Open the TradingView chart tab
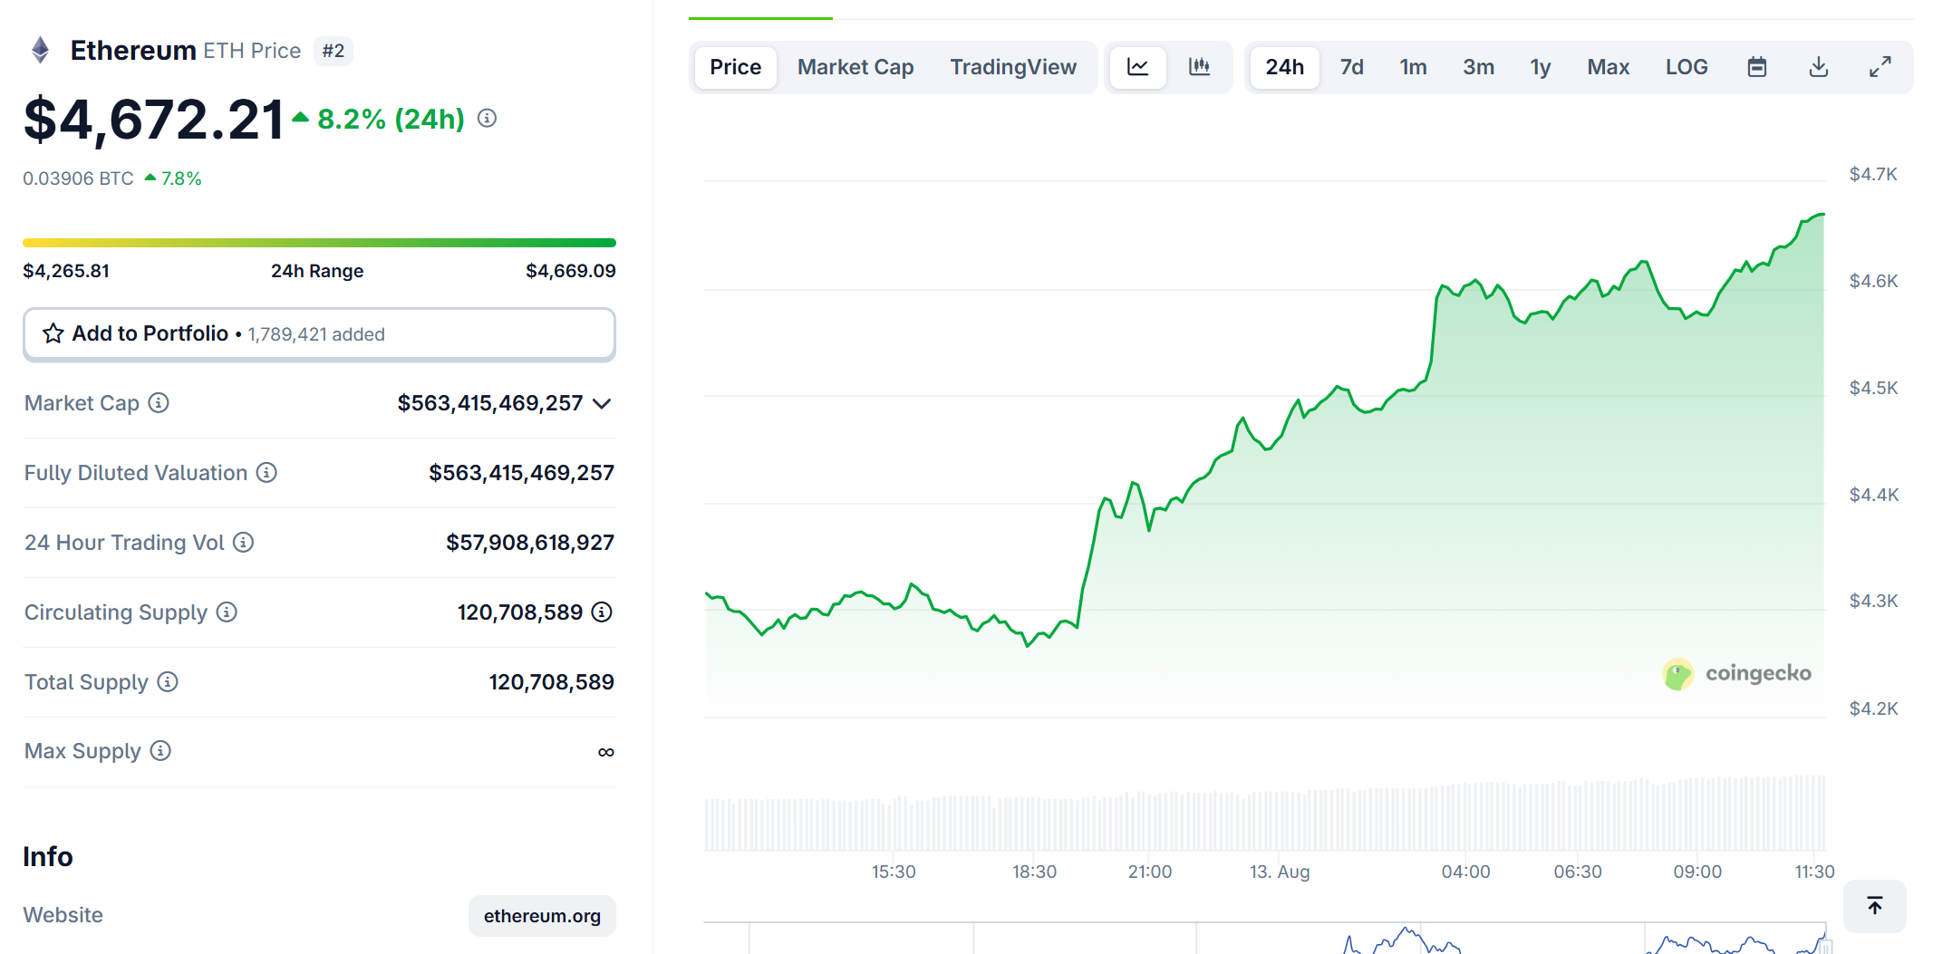This screenshot has height=954, width=1933. pos(1012,67)
